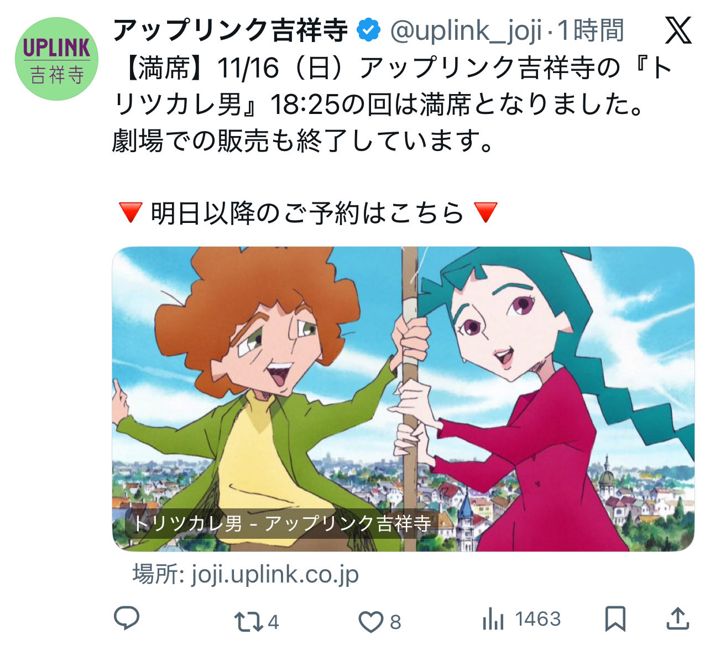Open the 1時間 timestamp link
710x650 pixels.
[591, 30]
